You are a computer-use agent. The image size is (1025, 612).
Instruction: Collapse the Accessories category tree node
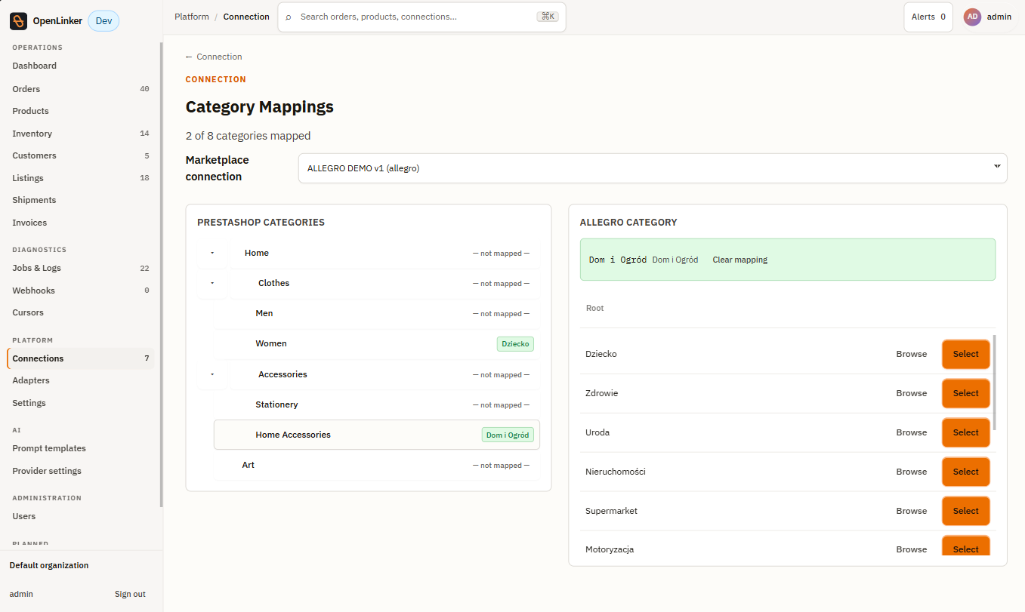click(x=212, y=374)
